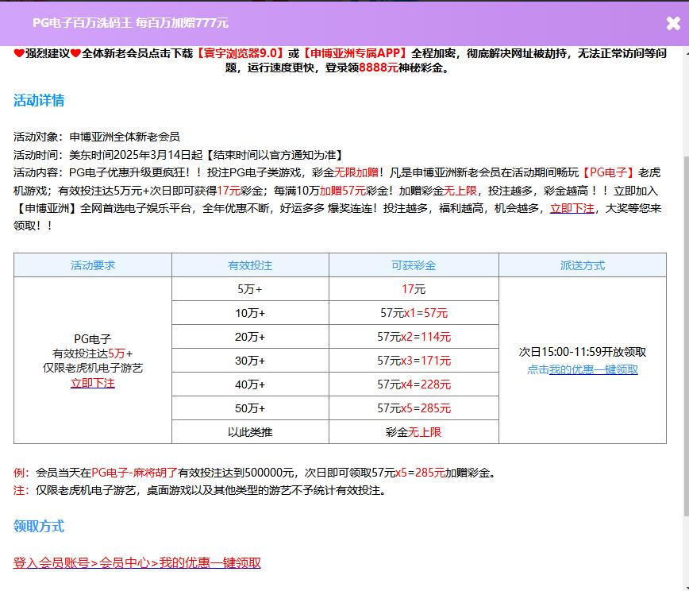This screenshot has width=689, height=591.
Task: Click the red heart icon after 强烈建议
Action: tap(75, 53)
